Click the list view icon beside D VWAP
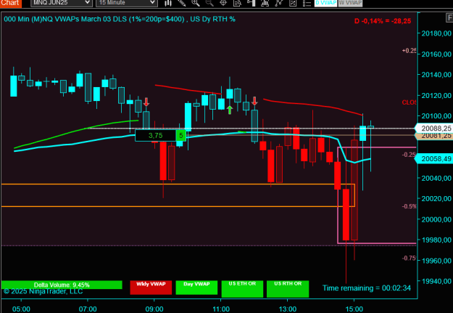The width and height of the screenshot is (453, 313). [307, 3]
